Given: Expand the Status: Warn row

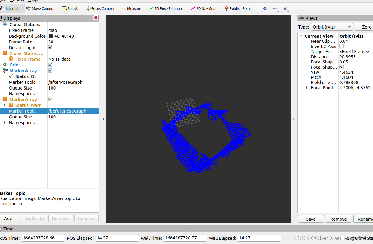Looking at the screenshot, I should click(x=5, y=105).
